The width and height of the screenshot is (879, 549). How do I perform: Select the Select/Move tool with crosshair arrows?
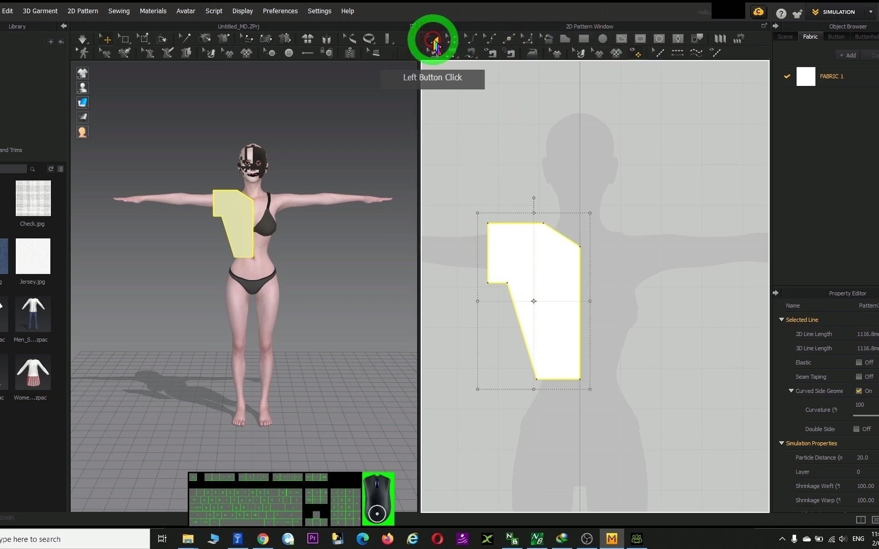[x=105, y=39]
